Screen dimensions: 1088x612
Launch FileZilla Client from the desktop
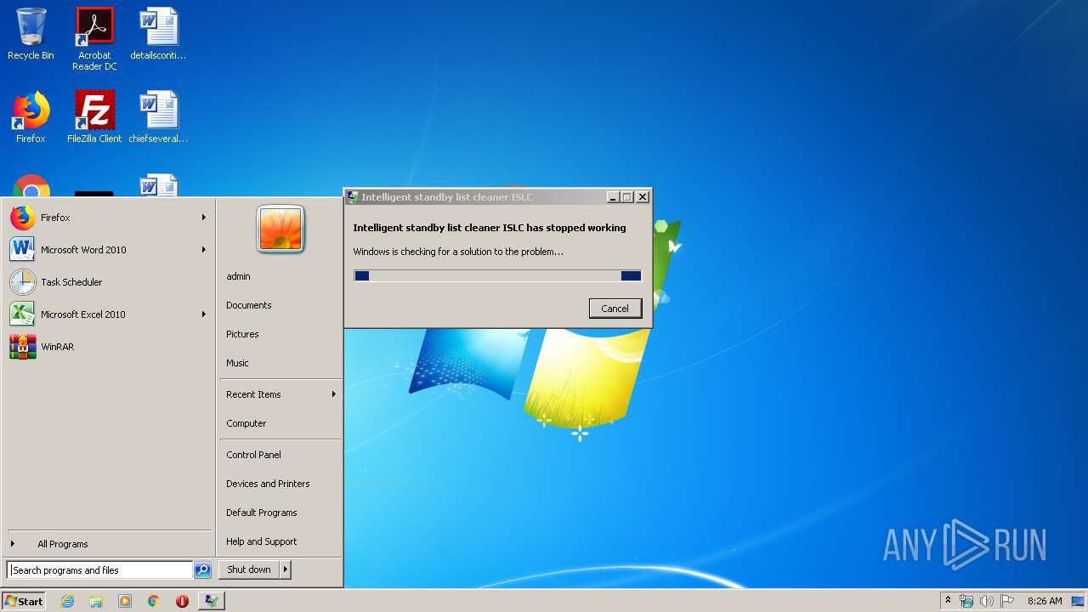coord(94,117)
